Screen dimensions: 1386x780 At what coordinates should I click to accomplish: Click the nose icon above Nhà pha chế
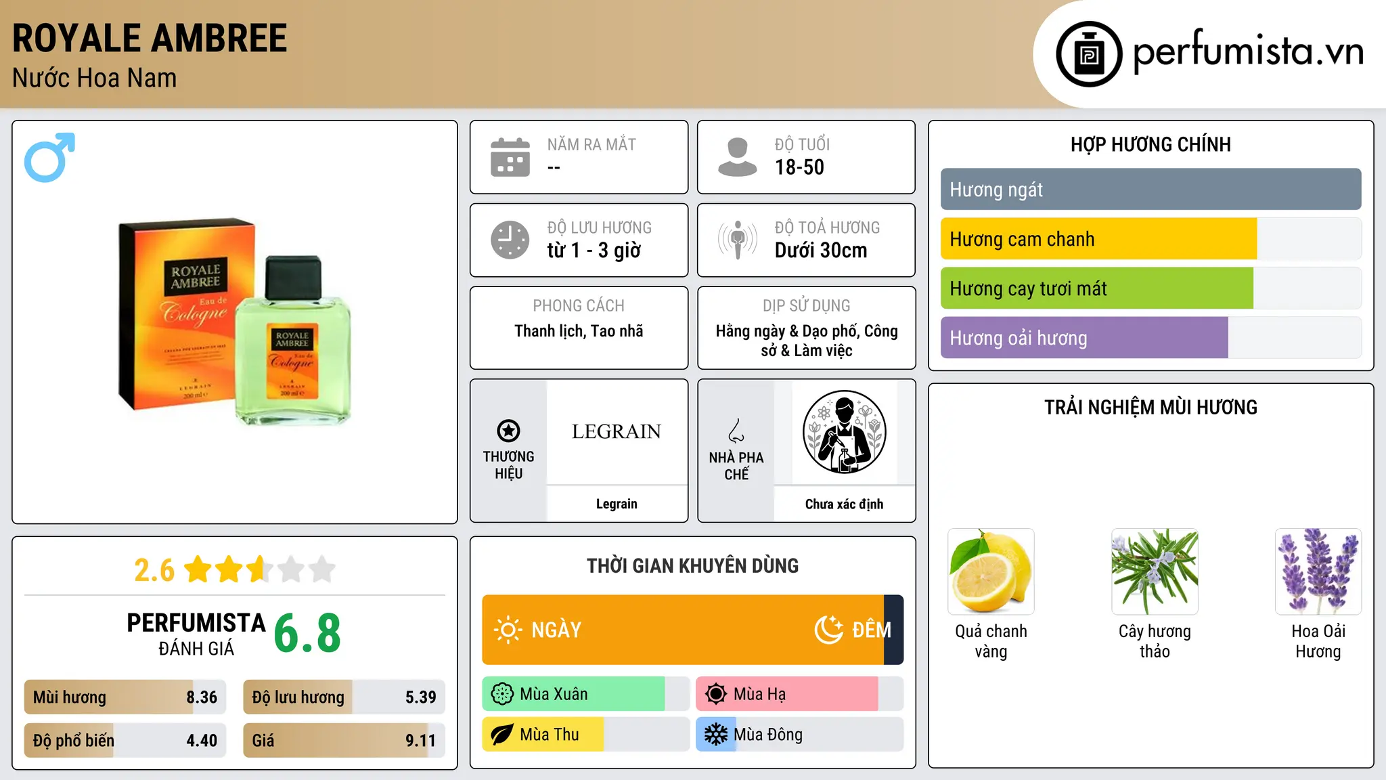pyautogui.click(x=736, y=431)
